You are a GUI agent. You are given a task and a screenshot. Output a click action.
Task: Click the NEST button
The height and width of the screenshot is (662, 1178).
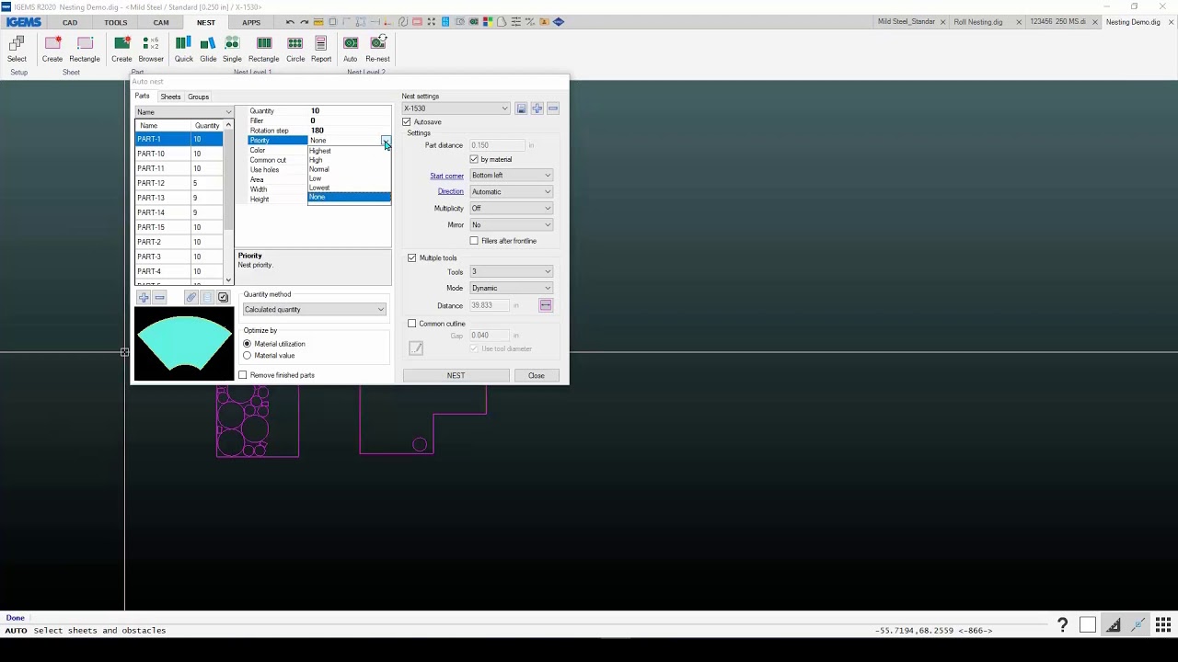(x=456, y=375)
